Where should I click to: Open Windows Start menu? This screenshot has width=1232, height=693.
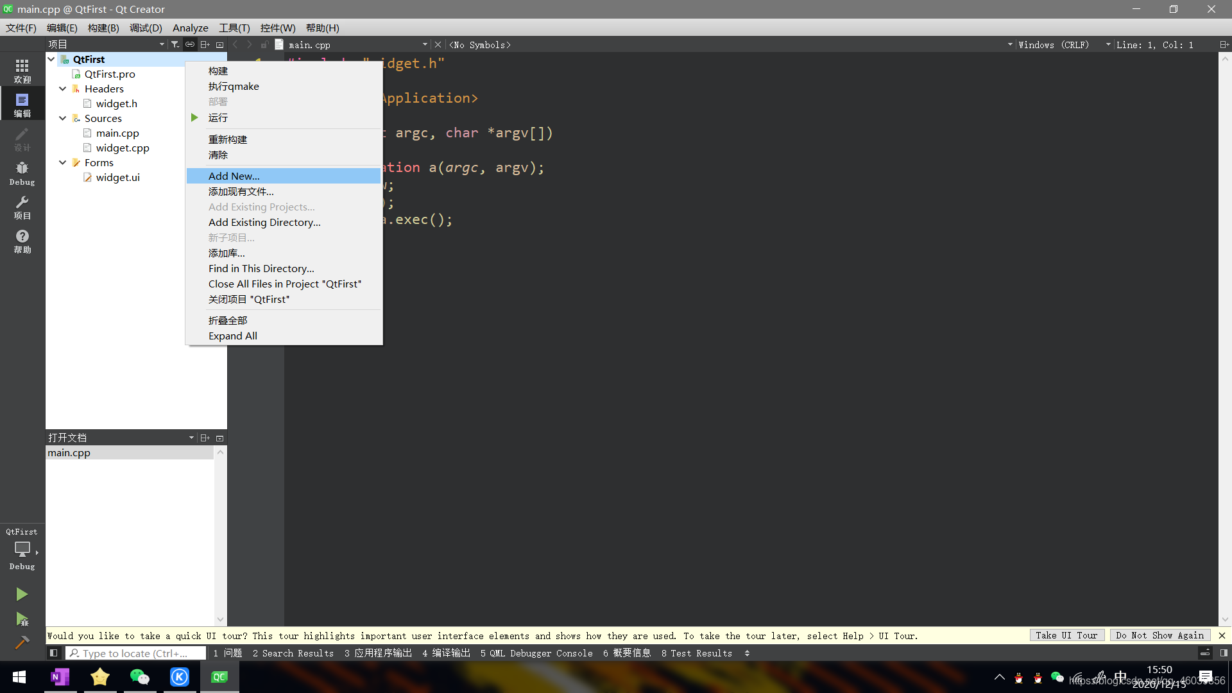coord(19,677)
